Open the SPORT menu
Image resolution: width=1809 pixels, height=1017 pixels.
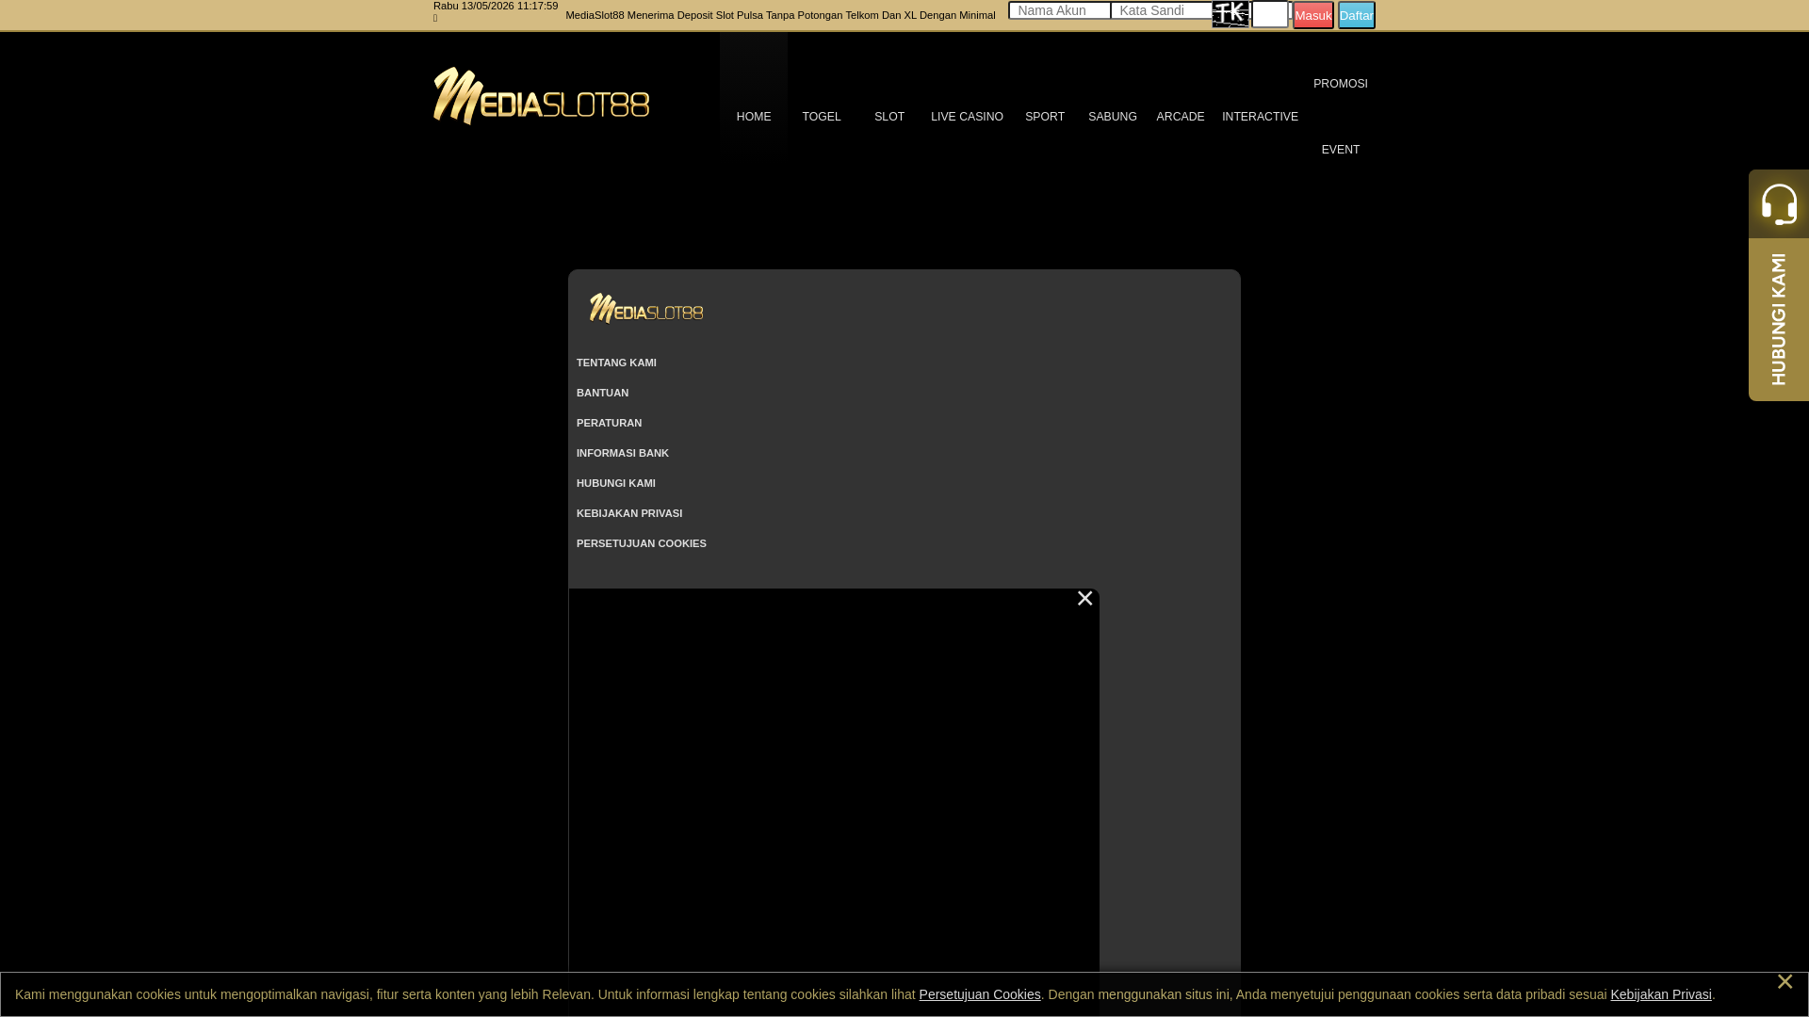coord(1045,117)
